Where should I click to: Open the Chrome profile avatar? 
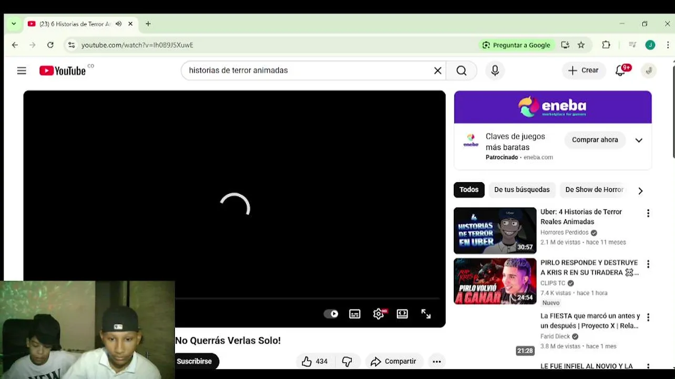click(650, 45)
